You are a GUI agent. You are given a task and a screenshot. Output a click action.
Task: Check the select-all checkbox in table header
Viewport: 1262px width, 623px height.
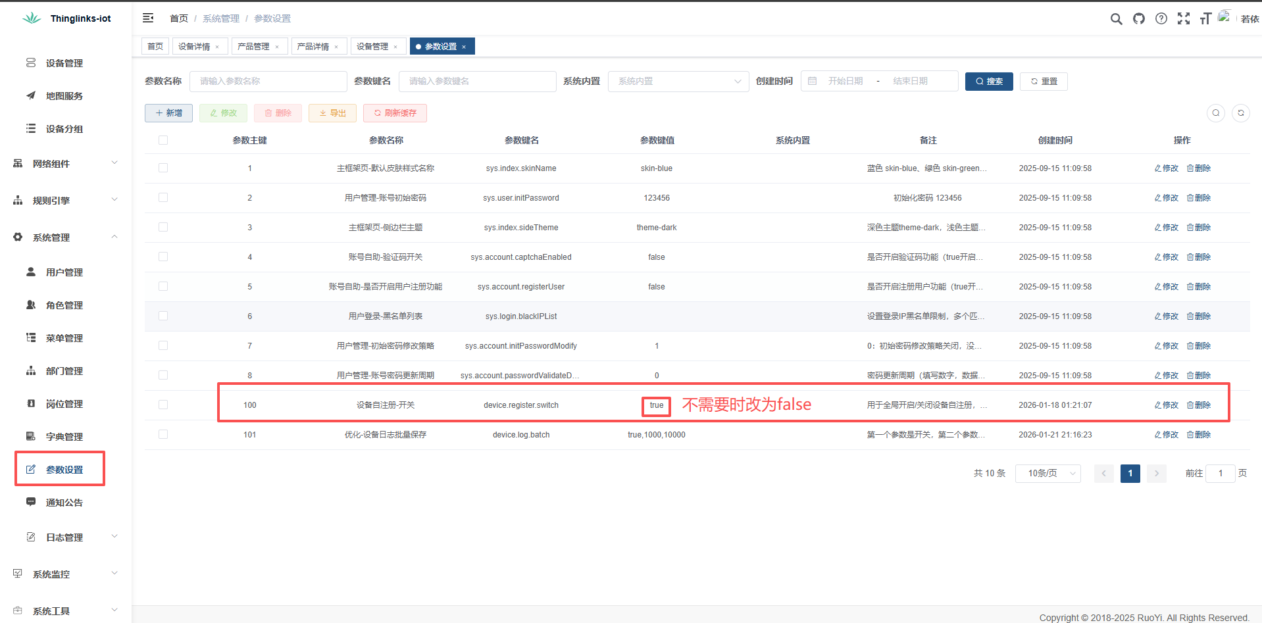coord(163,140)
